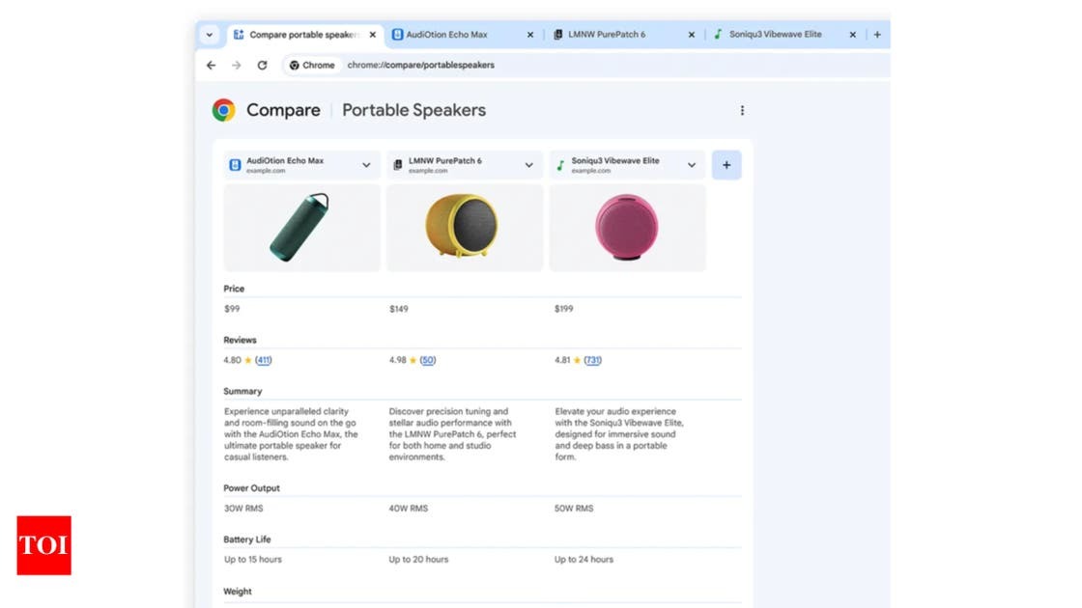The width and height of the screenshot is (1082, 608).
Task: Click the browser forward arrow
Action: [237, 65]
